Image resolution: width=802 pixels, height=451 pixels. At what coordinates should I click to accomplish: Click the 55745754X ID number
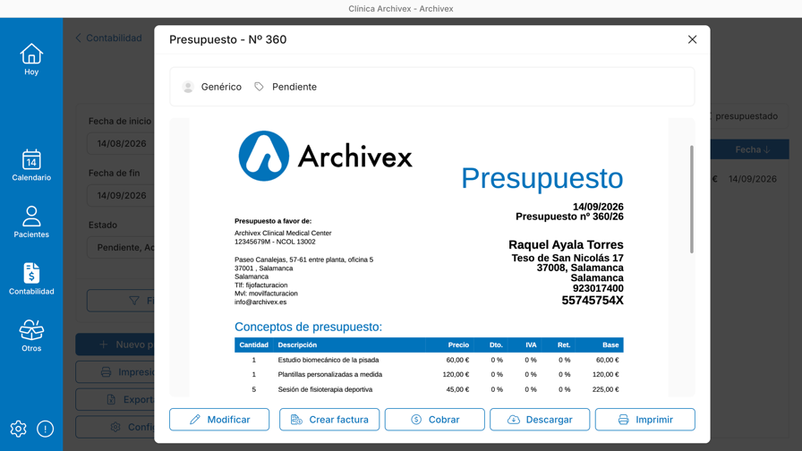pos(593,301)
